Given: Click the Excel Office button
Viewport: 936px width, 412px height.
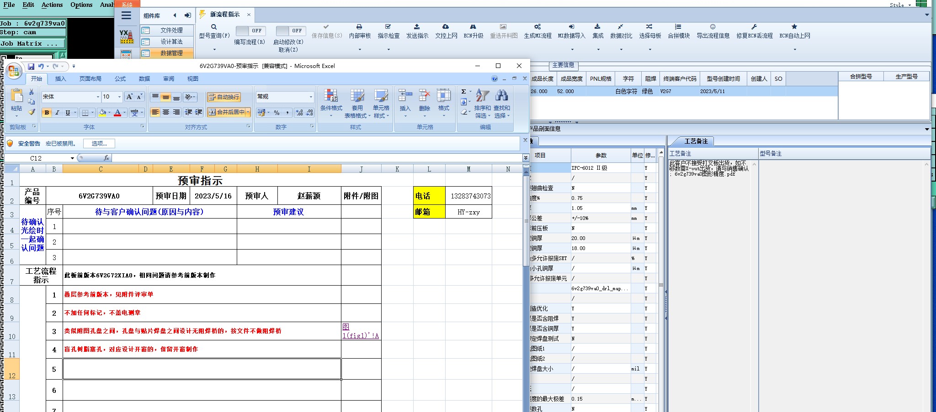Looking at the screenshot, I should coord(14,71).
